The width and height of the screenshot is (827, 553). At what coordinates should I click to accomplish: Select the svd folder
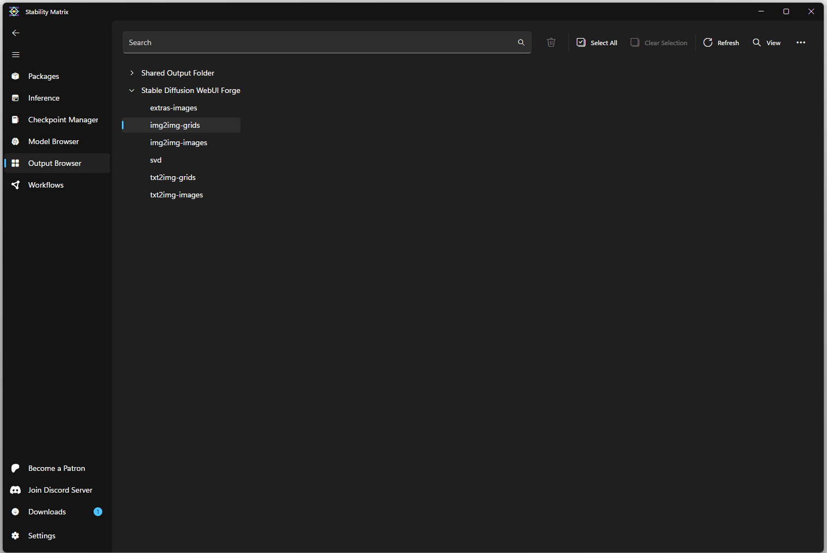click(x=156, y=160)
